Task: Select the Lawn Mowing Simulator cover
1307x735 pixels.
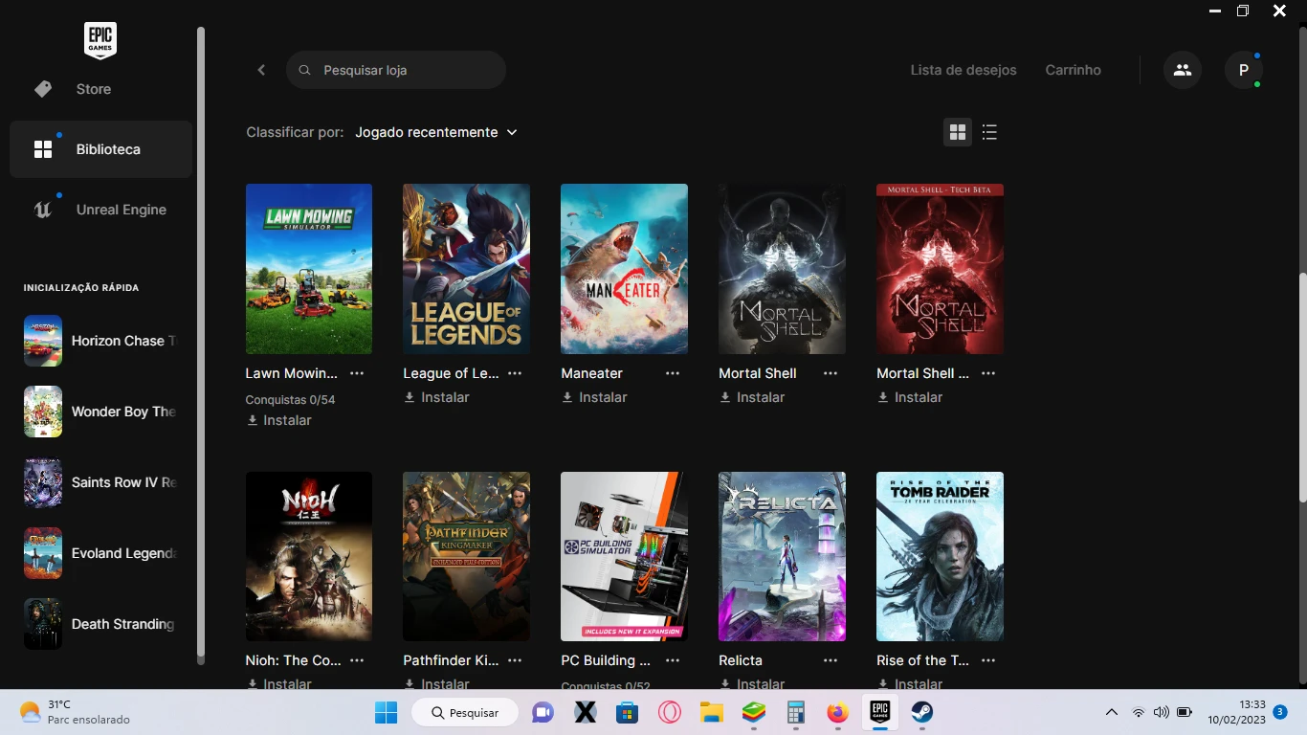Action: [309, 269]
